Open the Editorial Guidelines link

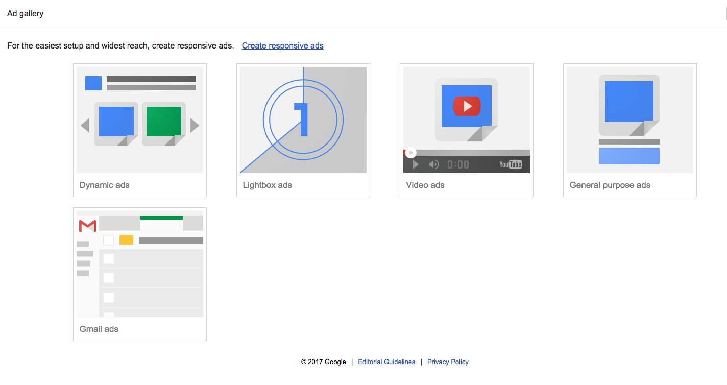point(386,362)
